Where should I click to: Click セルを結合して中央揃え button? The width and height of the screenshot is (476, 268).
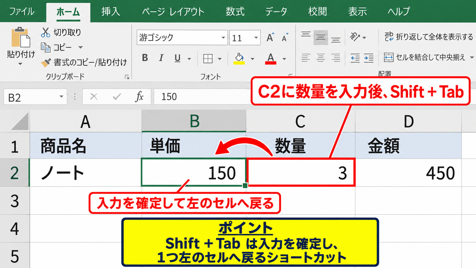pyautogui.click(x=424, y=57)
